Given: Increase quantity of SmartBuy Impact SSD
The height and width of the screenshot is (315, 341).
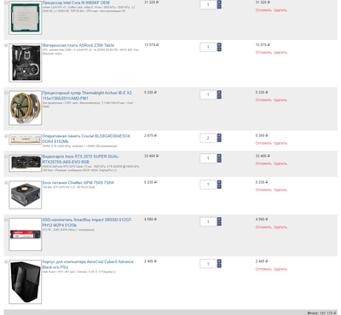Looking at the screenshot, I should tap(219, 220).
